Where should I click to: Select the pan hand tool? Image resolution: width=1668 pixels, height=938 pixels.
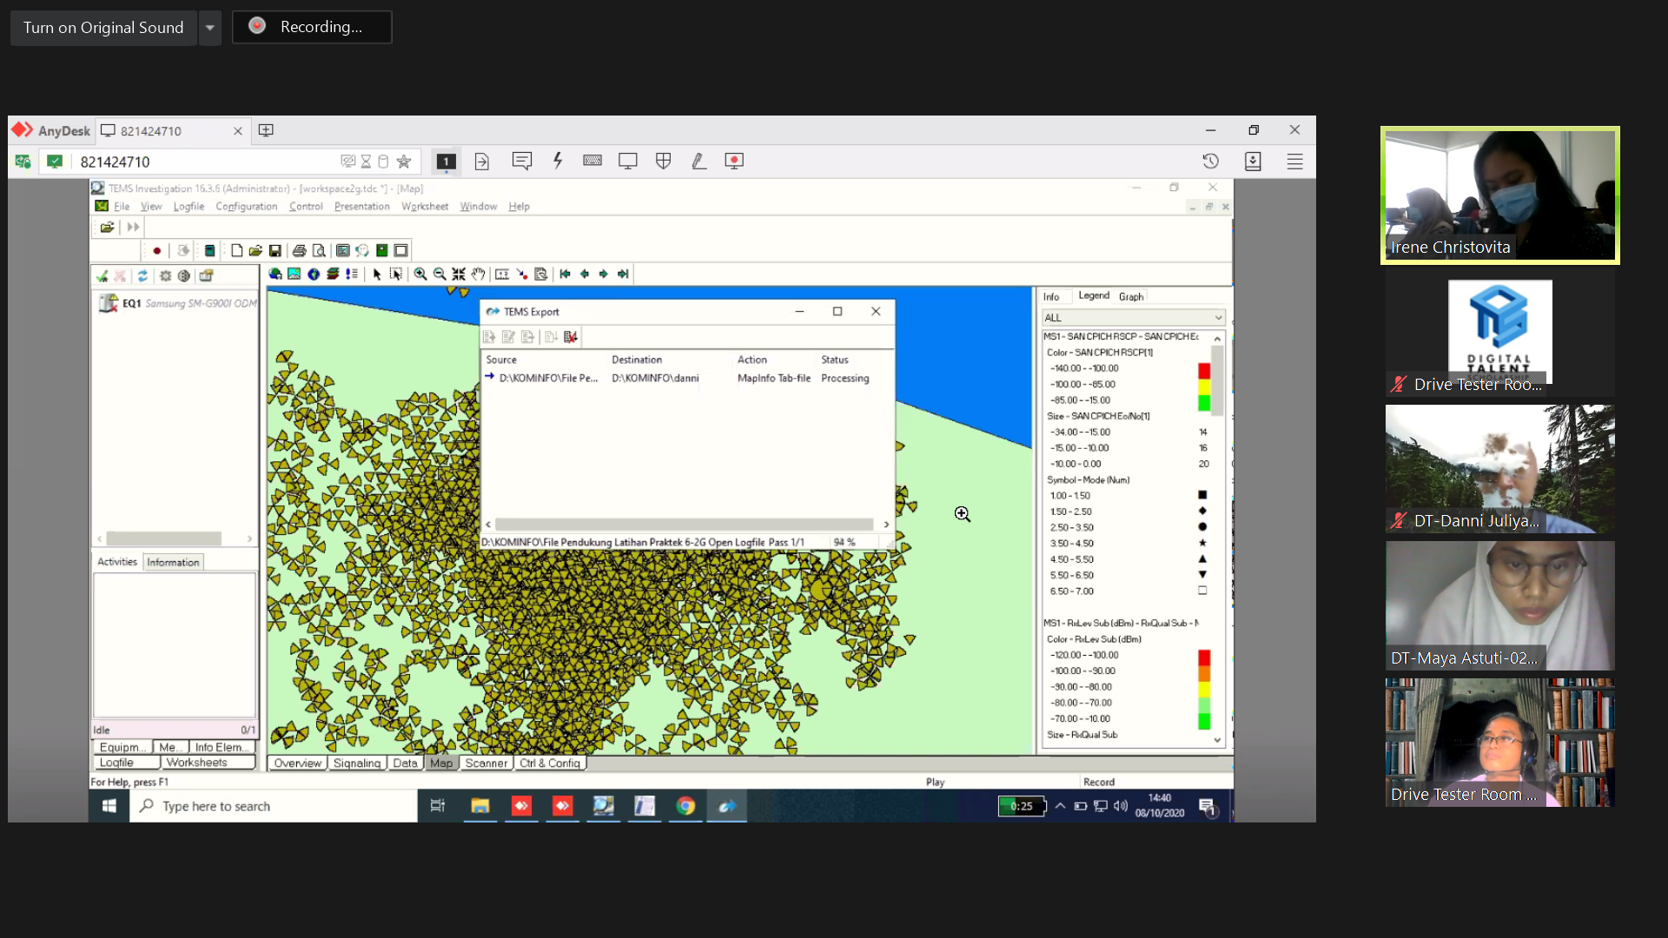478,274
